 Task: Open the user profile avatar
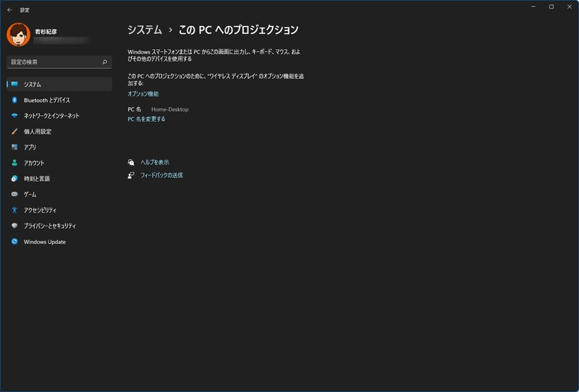pyautogui.click(x=19, y=35)
